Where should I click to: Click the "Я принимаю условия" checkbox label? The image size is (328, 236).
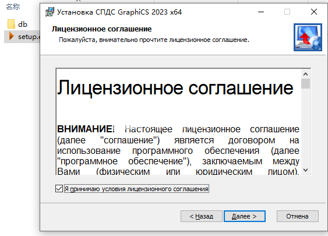(x=136, y=189)
